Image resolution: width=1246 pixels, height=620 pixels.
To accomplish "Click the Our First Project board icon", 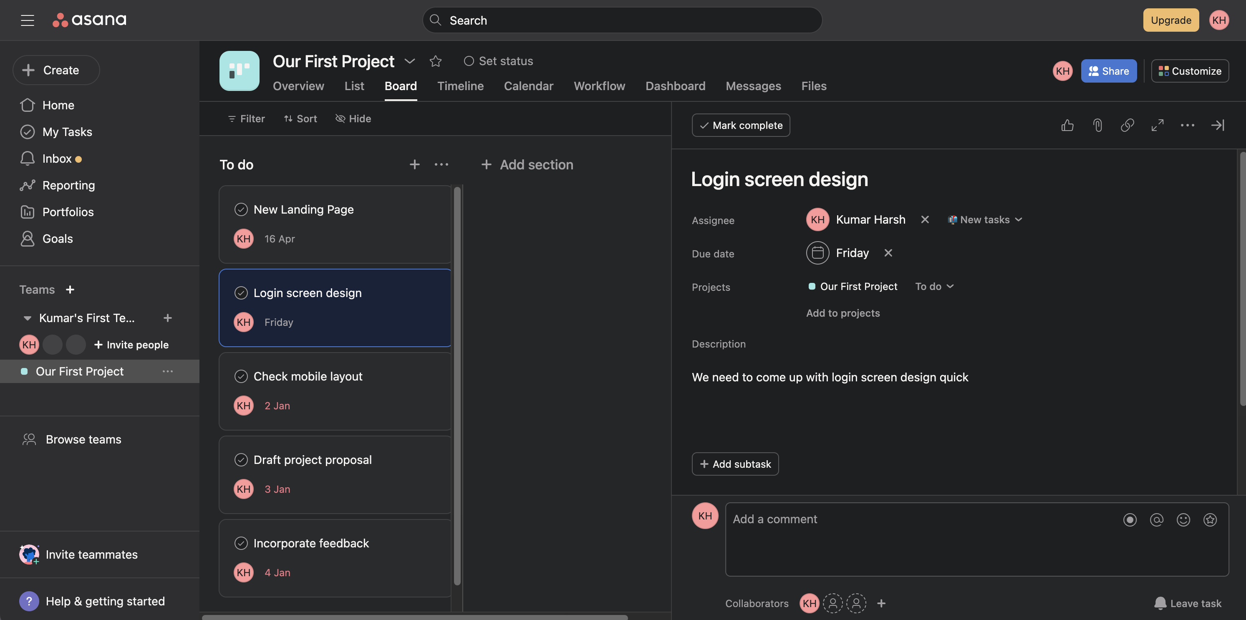I will click(240, 71).
